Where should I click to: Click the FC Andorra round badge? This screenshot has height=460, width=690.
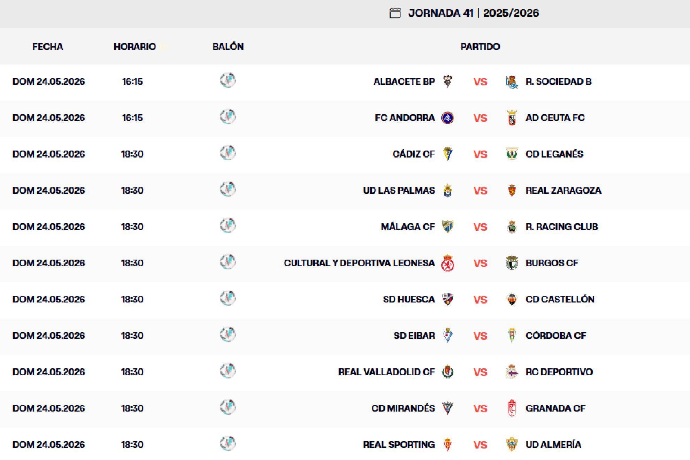tap(448, 118)
